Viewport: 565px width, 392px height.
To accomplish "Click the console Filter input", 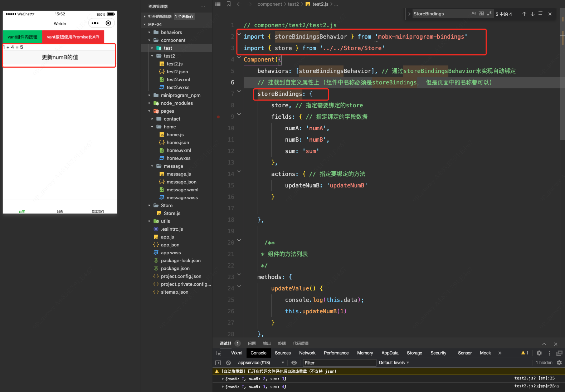I will [340, 363].
